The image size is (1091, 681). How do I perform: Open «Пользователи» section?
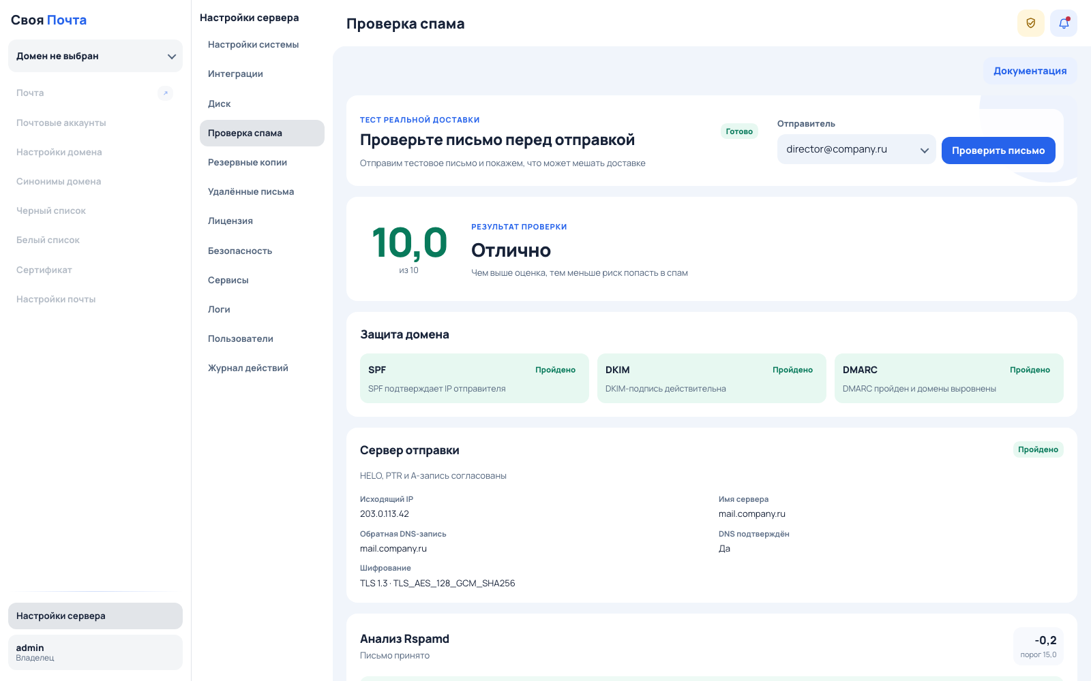pyautogui.click(x=262, y=338)
